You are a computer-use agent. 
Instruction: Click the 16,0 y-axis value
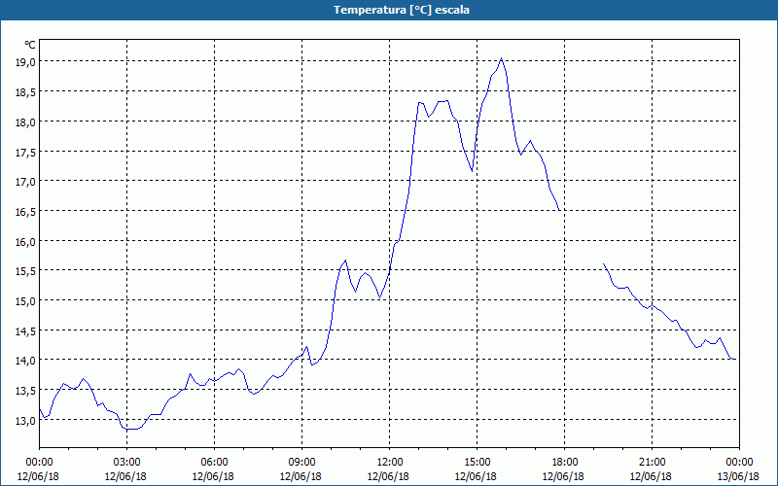(x=26, y=241)
